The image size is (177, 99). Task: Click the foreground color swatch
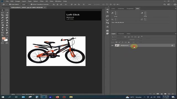pyautogui.click(x=4, y=38)
